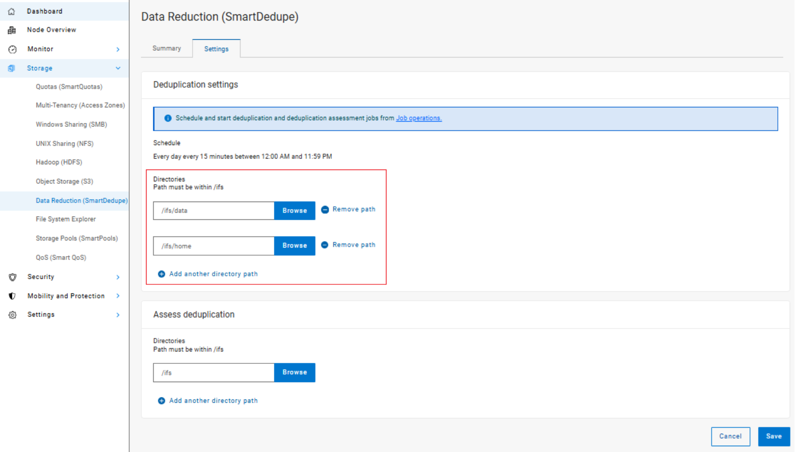The width and height of the screenshot is (795, 452).
Task: Open Storage Pools (SmartPools)
Action: (x=77, y=238)
